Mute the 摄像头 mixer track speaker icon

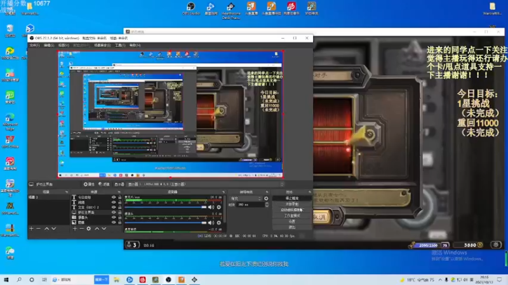coord(211,223)
